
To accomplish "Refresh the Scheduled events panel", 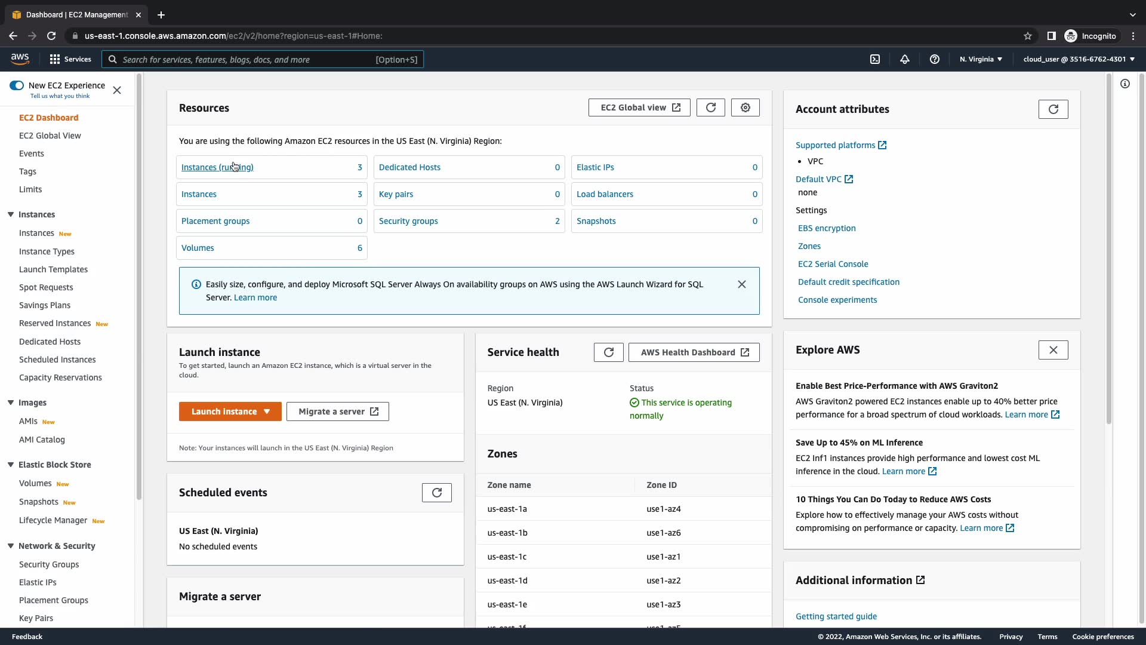I will click(x=436, y=493).
